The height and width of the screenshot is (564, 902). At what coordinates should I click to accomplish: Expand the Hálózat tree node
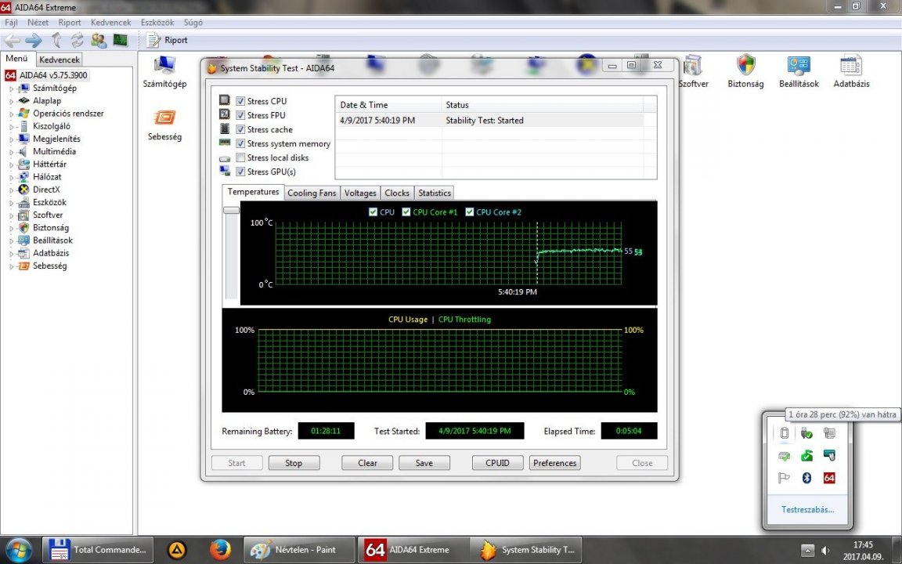[x=11, y=177]
